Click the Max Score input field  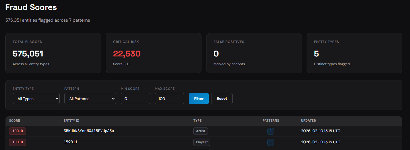point(169,99)
